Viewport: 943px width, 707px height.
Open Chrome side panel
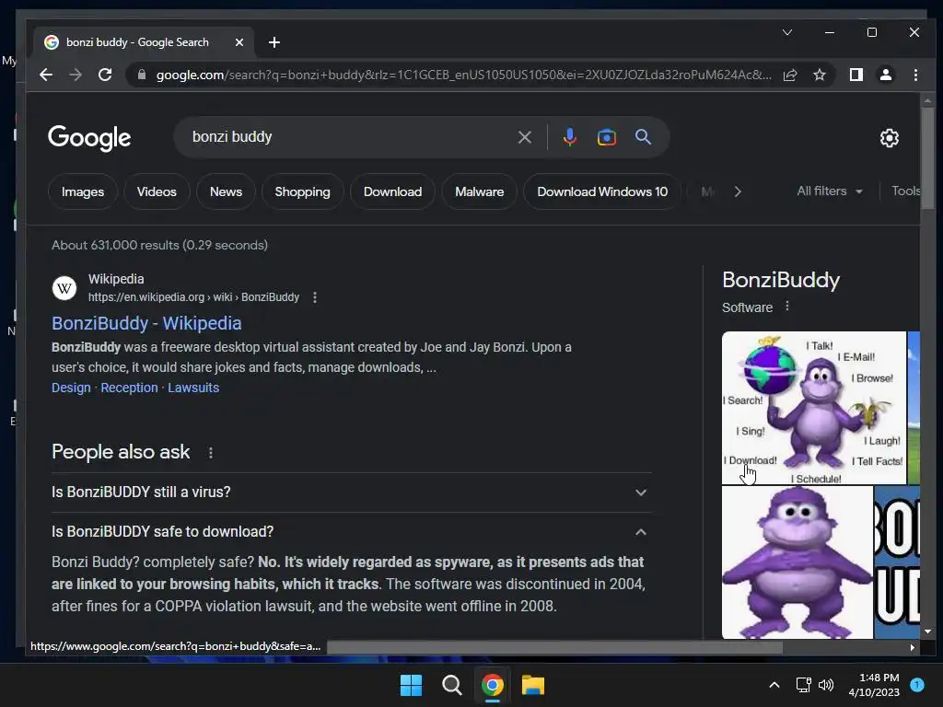856,75
